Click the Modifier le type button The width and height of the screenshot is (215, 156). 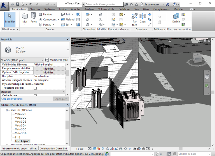[57, 60]
